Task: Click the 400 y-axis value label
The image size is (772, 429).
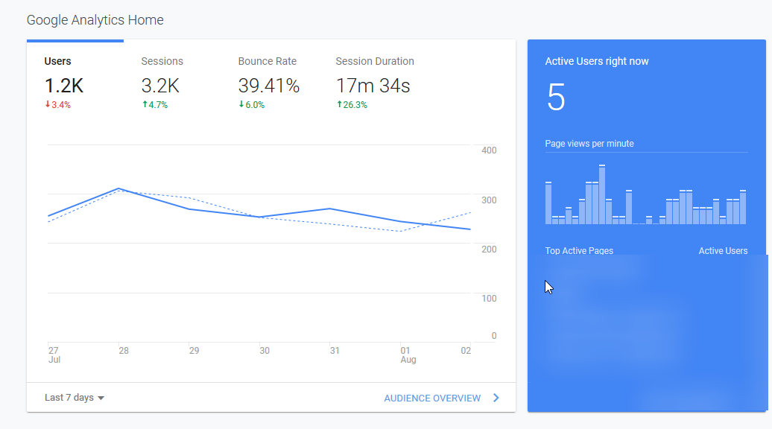Action: click(489, 150)
